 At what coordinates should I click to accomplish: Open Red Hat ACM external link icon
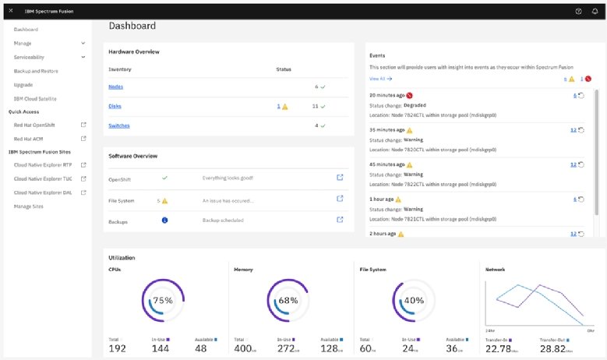(x=83, y=139)
